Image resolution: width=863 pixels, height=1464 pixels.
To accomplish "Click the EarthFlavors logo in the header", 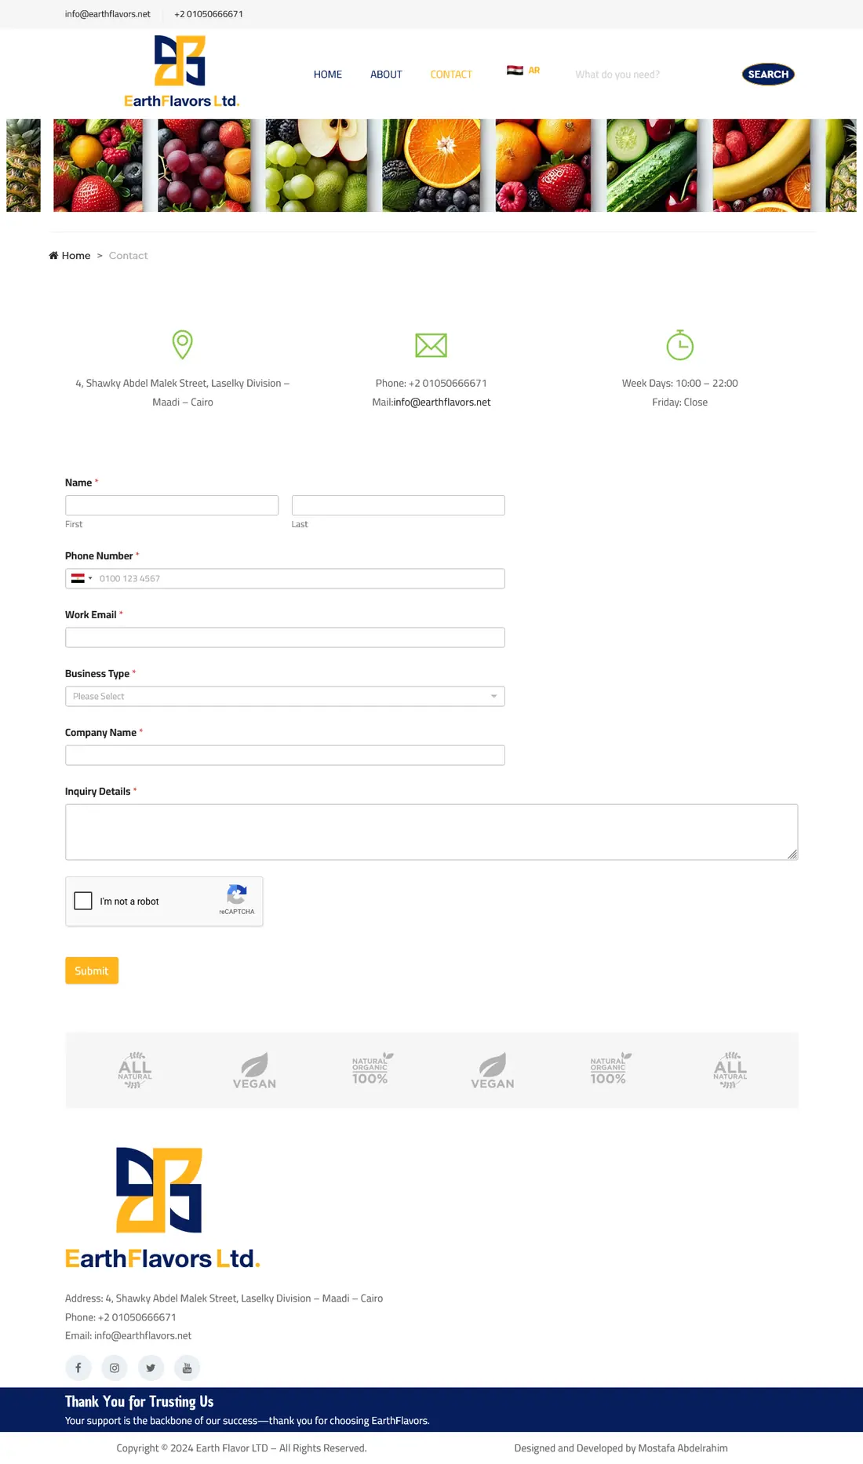I will point(181,71).
